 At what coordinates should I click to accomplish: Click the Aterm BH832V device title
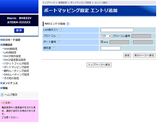[19, 18]
